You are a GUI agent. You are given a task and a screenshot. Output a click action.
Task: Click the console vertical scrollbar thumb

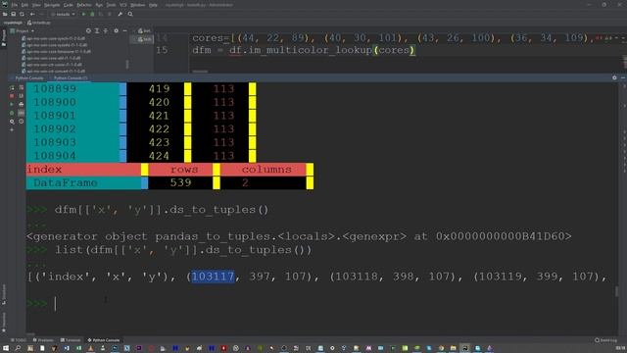[616, 292]
